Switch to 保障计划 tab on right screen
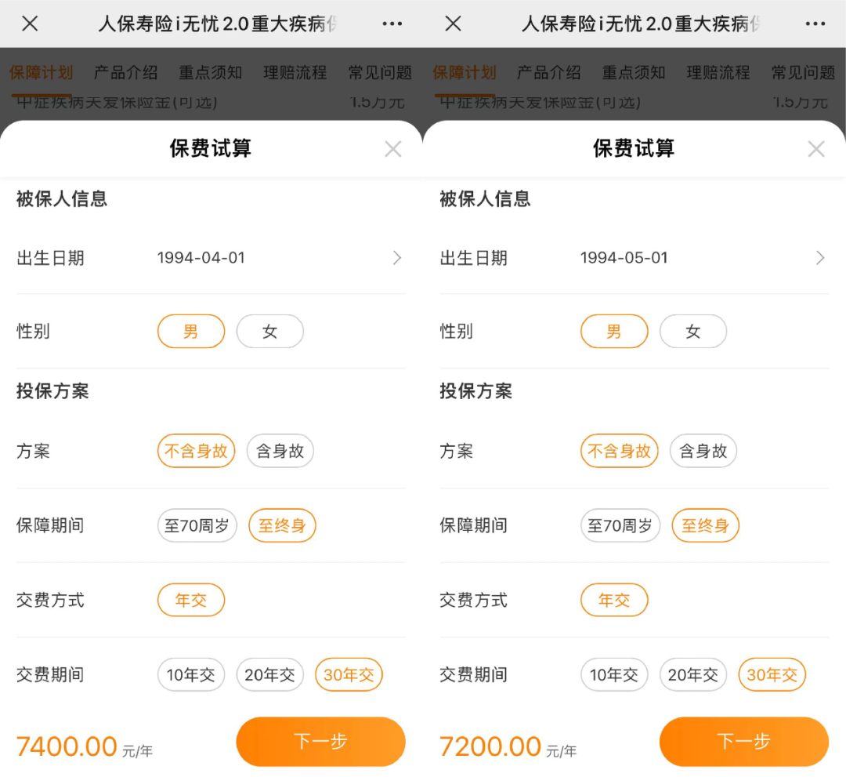This screenshot has width=846, height=777. point(464,72)
